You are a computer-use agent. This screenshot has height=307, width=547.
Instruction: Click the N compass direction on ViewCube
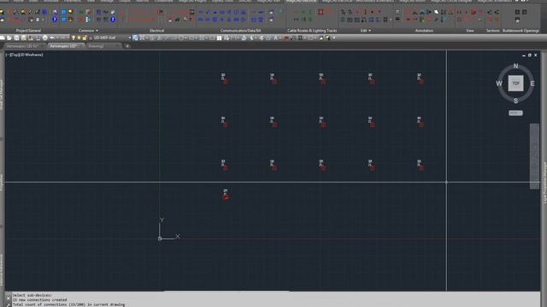click(x=515, y=67)
